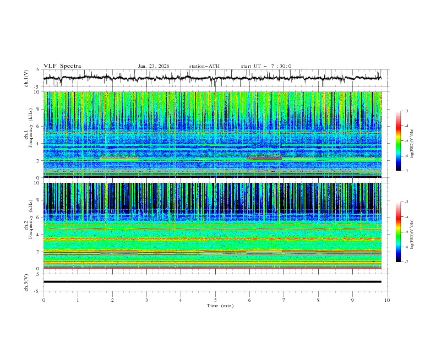Click the "start UT = 7 :30: 0" header text

(x=266, y=66)
